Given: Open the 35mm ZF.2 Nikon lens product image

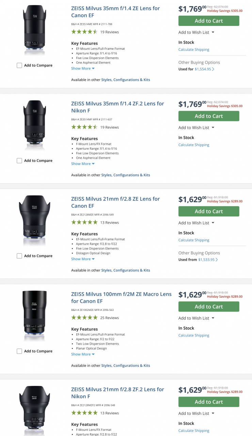Looking at the screenshot, I should tap(35, 125).
